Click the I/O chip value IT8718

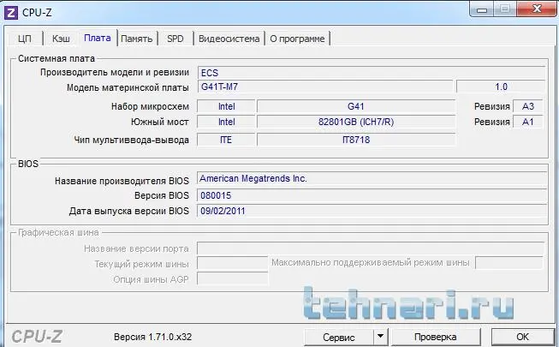[356, 140]
